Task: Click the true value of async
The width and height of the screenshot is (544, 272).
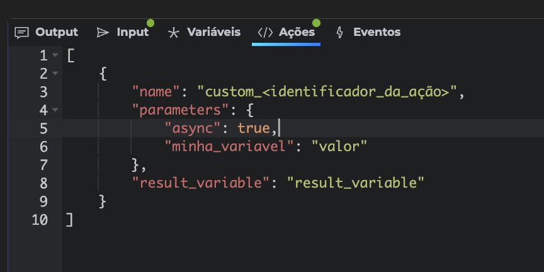Action: pyautogui.click(x=254, y=128)
